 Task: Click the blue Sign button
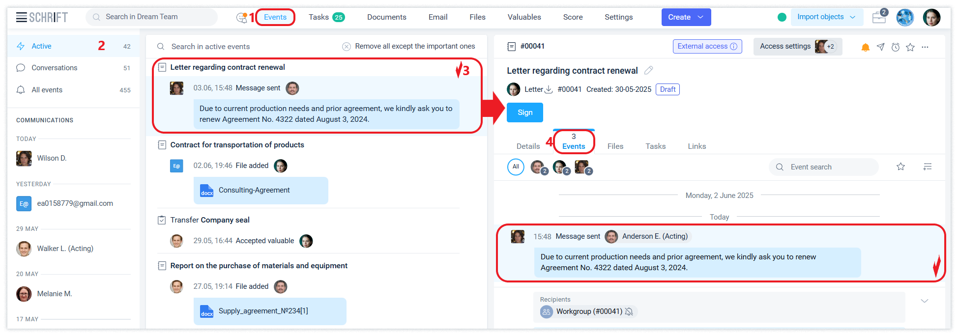[x=524, y=112]
